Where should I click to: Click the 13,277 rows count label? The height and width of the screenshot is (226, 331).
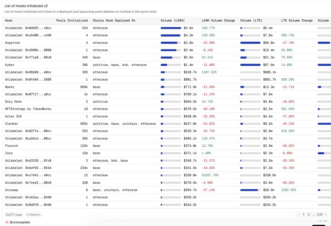(x=13, y=214)
